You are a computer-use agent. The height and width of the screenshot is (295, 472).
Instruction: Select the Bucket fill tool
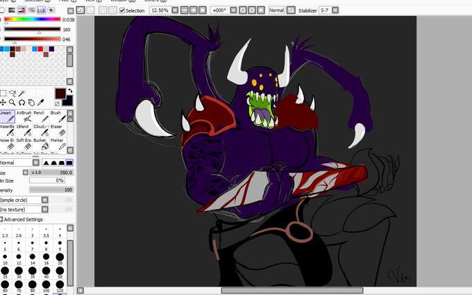tap(41, 144)
